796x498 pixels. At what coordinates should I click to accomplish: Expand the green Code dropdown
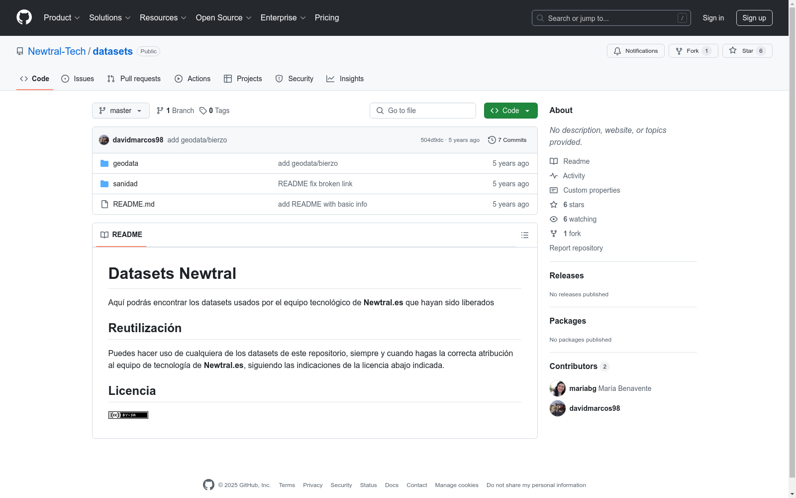[x=511, y=111]
